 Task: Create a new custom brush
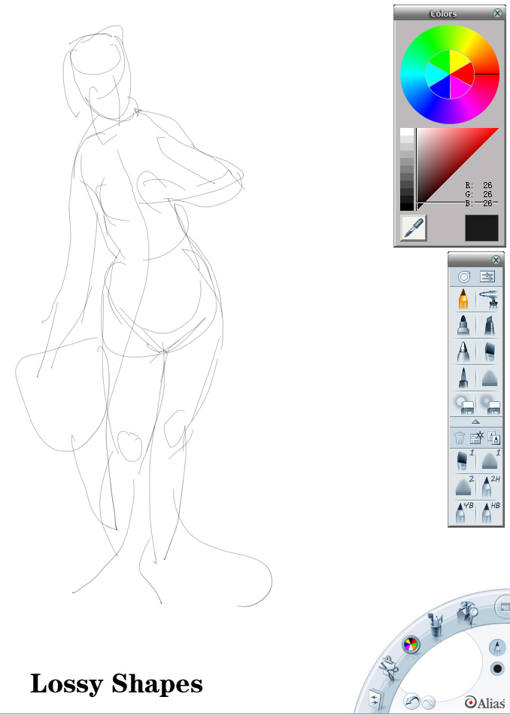477,438
